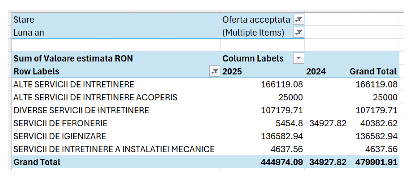Click the 'DIVERSE SERVICII DE INTRETINERE' row label
Viewport: 412px width, 176px height.
click(x=81, y=110)
